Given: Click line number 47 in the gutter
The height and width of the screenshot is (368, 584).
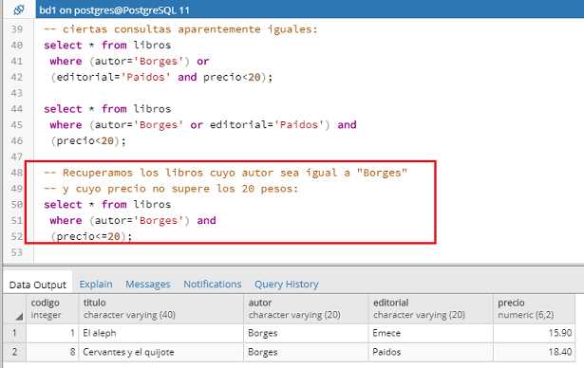Looking at the screenshot, I should (17, 156).
